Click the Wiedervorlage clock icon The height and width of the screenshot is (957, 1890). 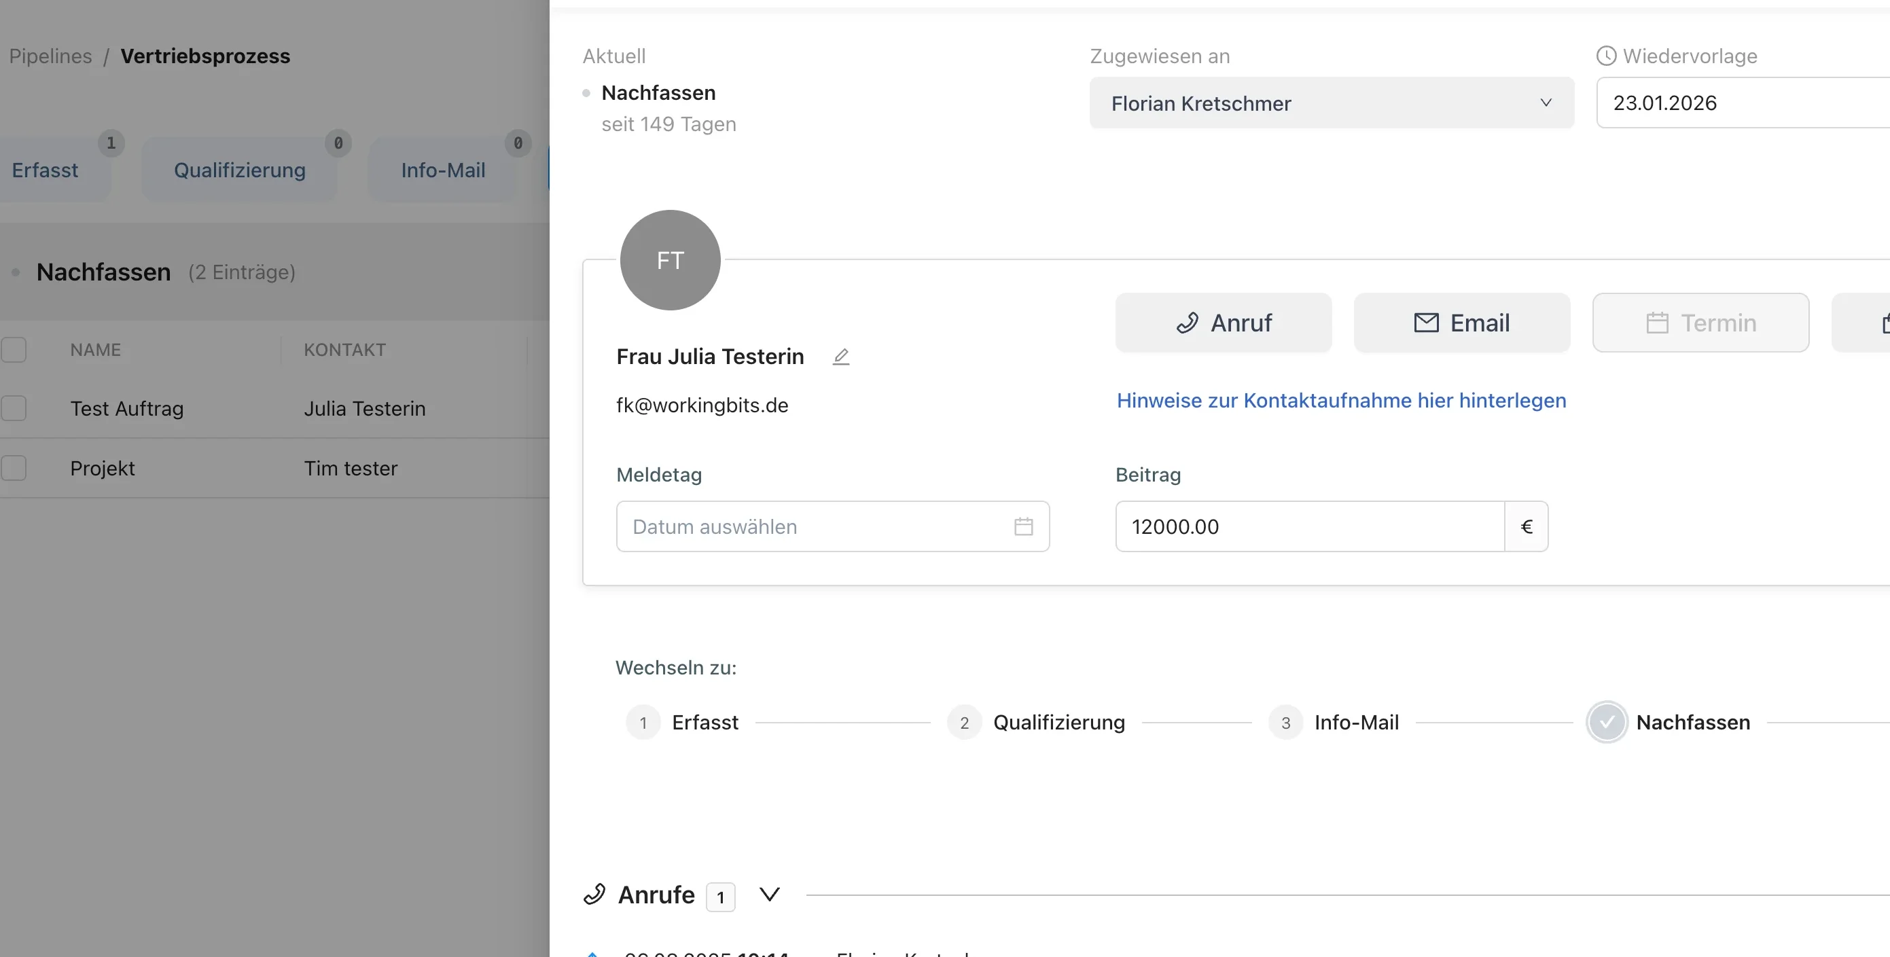point(1605,55)
